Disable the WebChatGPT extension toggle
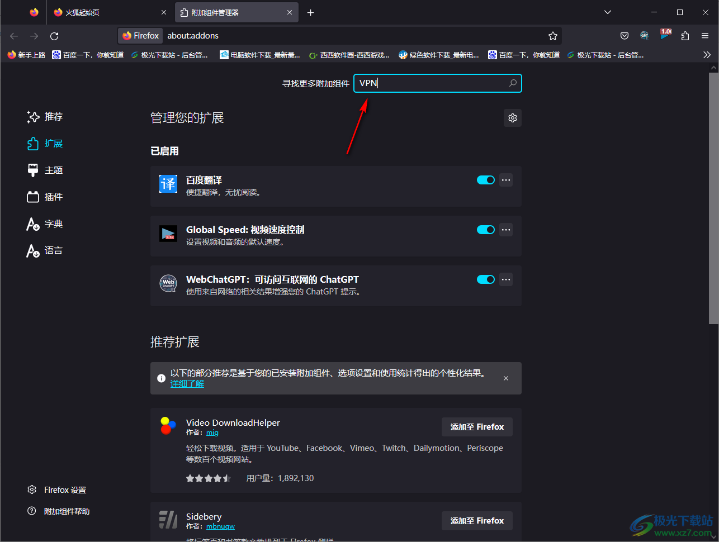This screenshot has height=542, width=719. coord(486,279)
